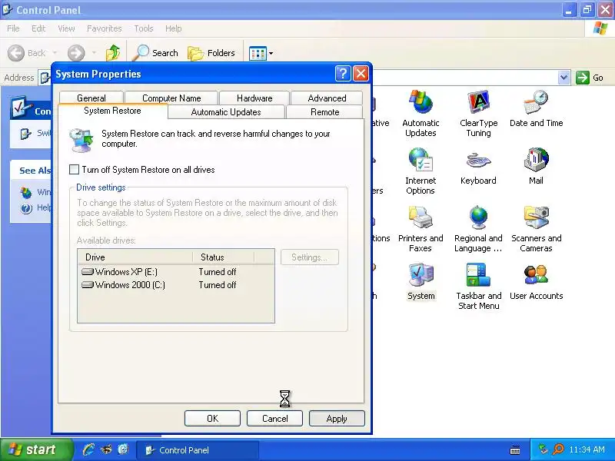This screenshot has width=615, height=461.
Task: Click Control Panel taskbar button
Action: [198, 450]
